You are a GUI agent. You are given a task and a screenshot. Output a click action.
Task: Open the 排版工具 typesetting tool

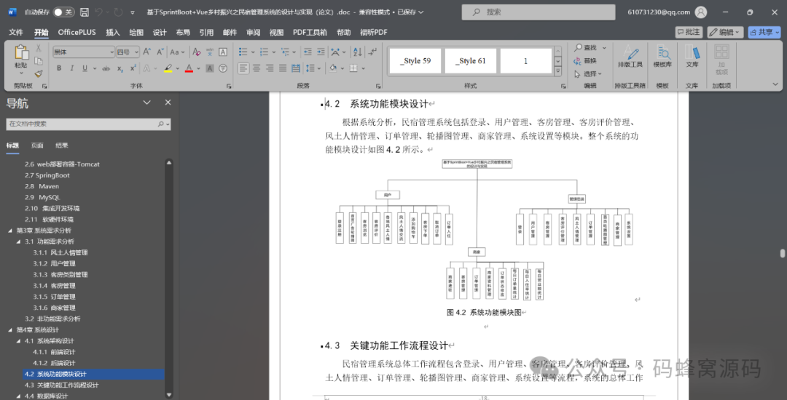click(x=630, y=57)
